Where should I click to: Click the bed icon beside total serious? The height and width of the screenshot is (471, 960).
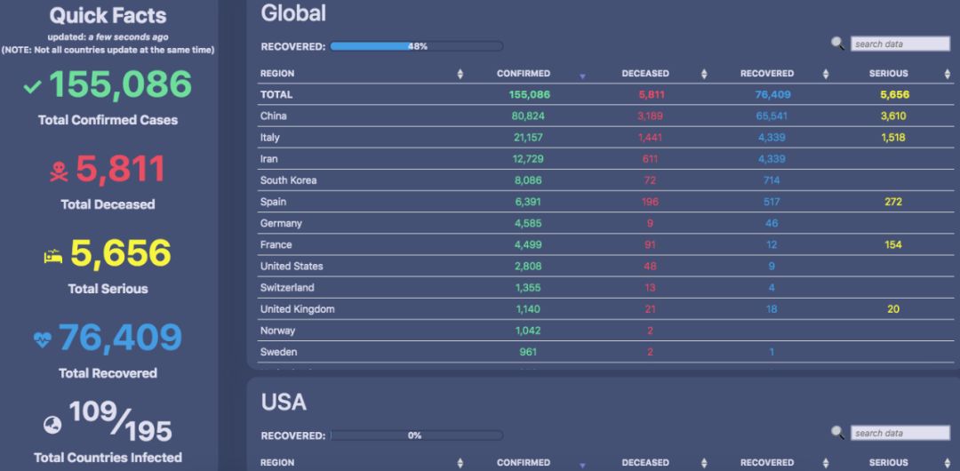pyautogui.click(x=53, y=257)
